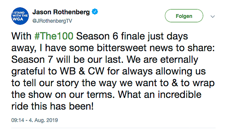
Task: Click the word 'With' starting the tweet
Action: (21, 36)
